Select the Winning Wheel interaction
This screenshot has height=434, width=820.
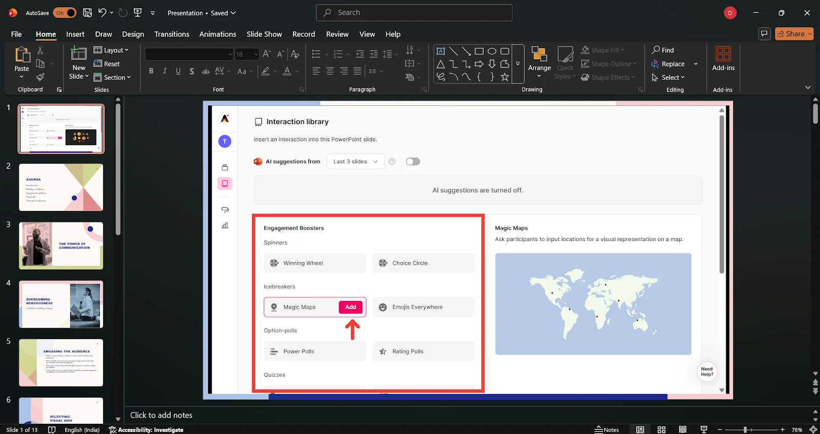coord(315,263)
